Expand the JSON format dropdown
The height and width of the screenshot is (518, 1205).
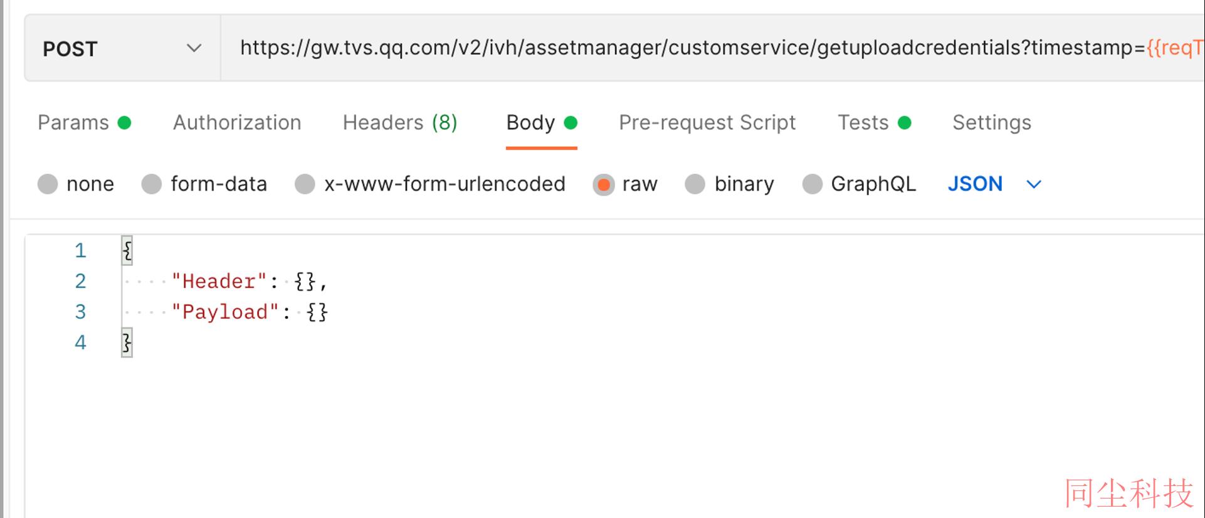click(994, 184)
